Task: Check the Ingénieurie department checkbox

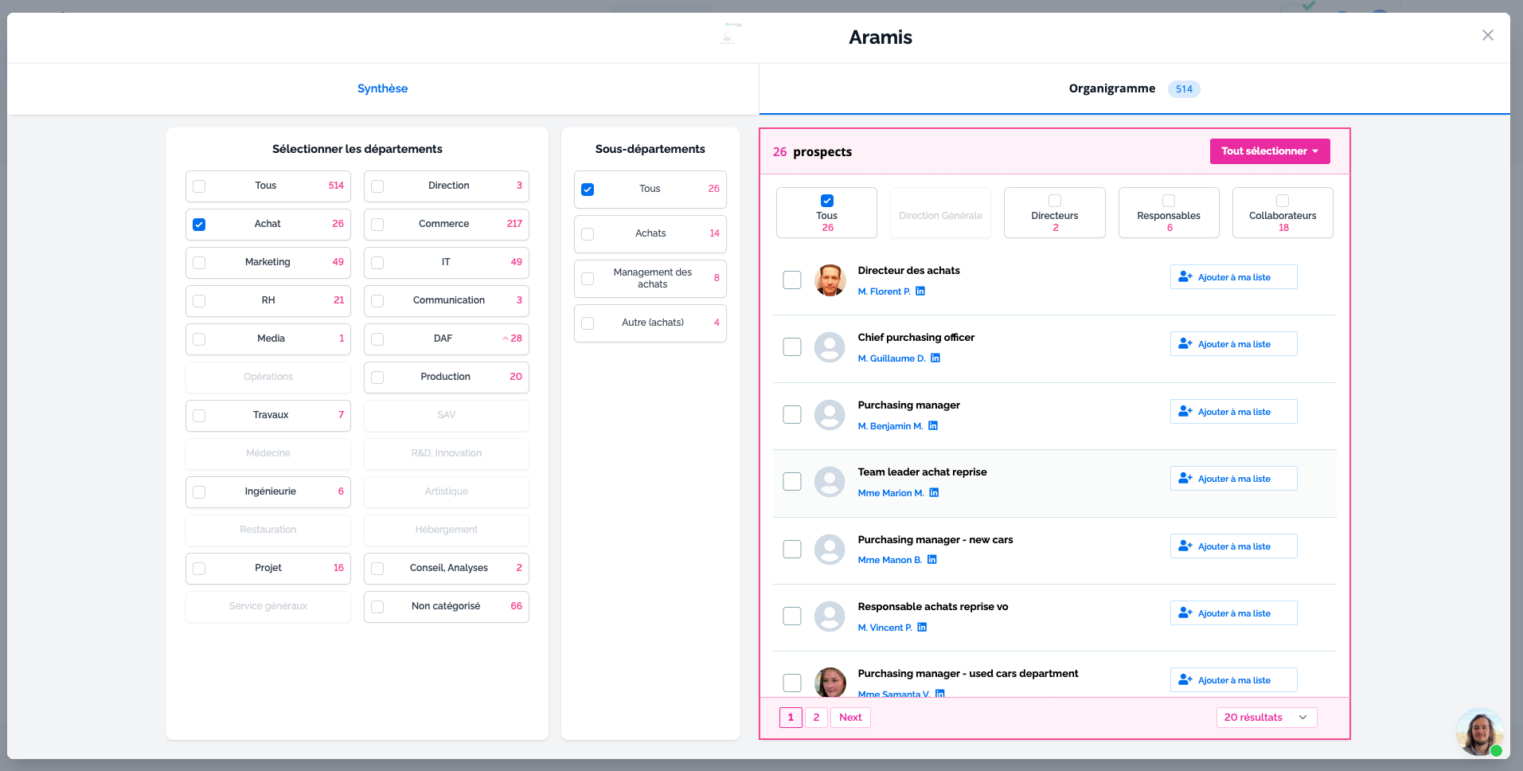Action: [x=199, y=492]
